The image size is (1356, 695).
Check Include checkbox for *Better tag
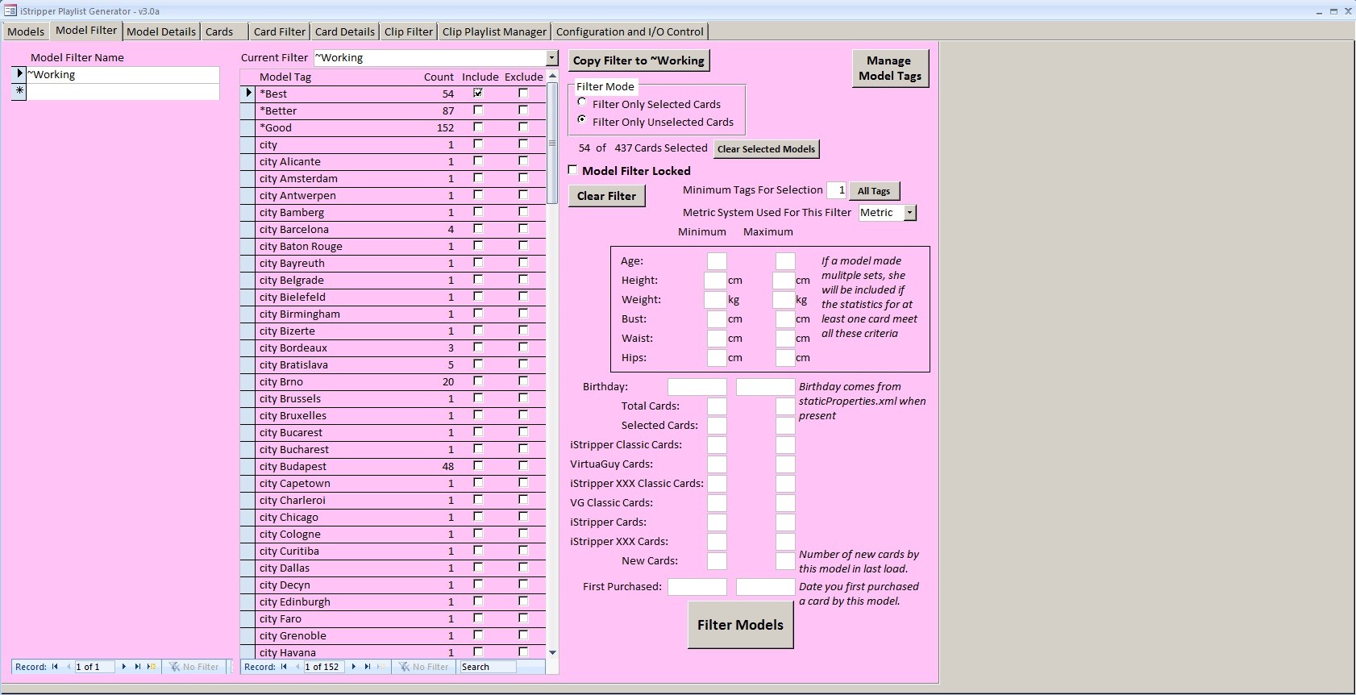click(x=478, y=110)
